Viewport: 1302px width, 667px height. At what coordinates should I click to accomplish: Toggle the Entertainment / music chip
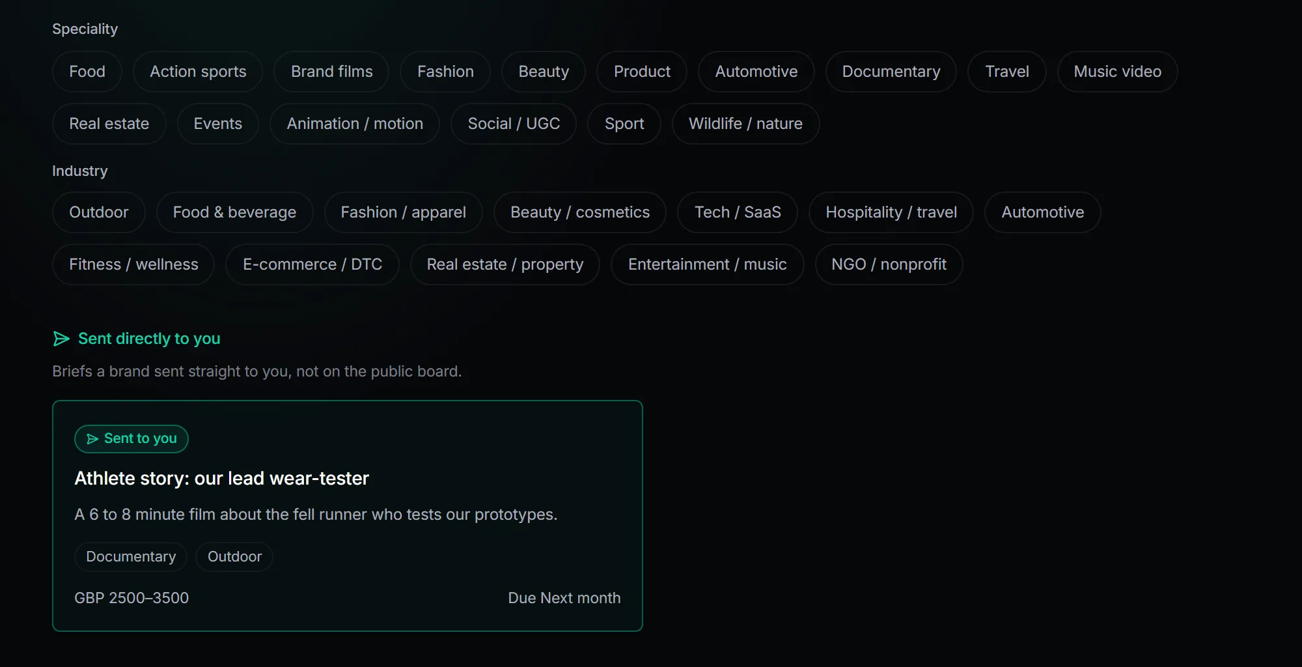(708, 264)
